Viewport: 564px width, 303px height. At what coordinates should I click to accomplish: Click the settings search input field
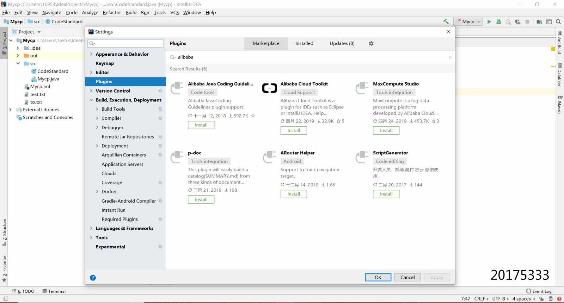tap(126, 43)
